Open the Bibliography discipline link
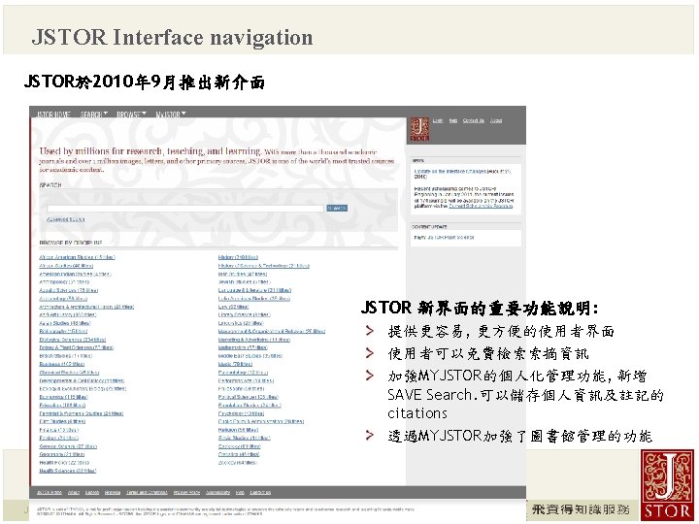699x524 pixels. tap(63, 332)
